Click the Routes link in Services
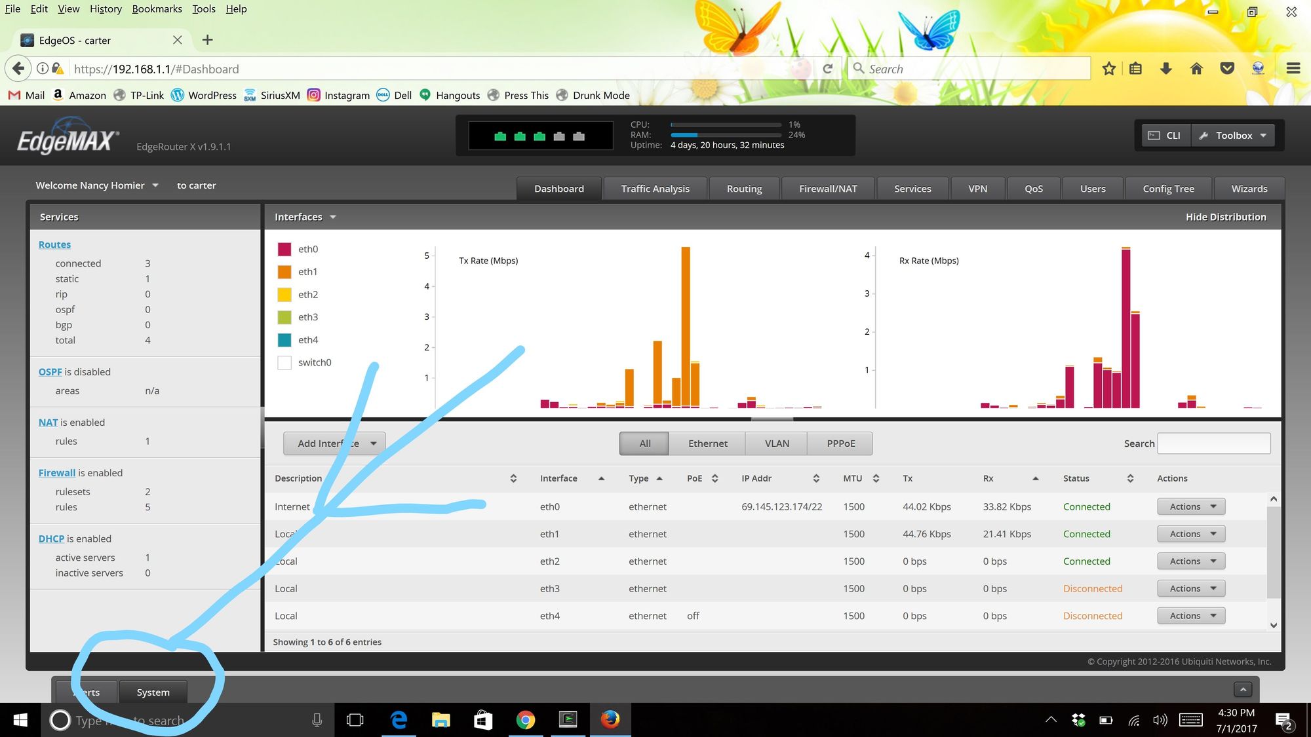This screenshot has height=737, width=1311. (x=54, y=244)
